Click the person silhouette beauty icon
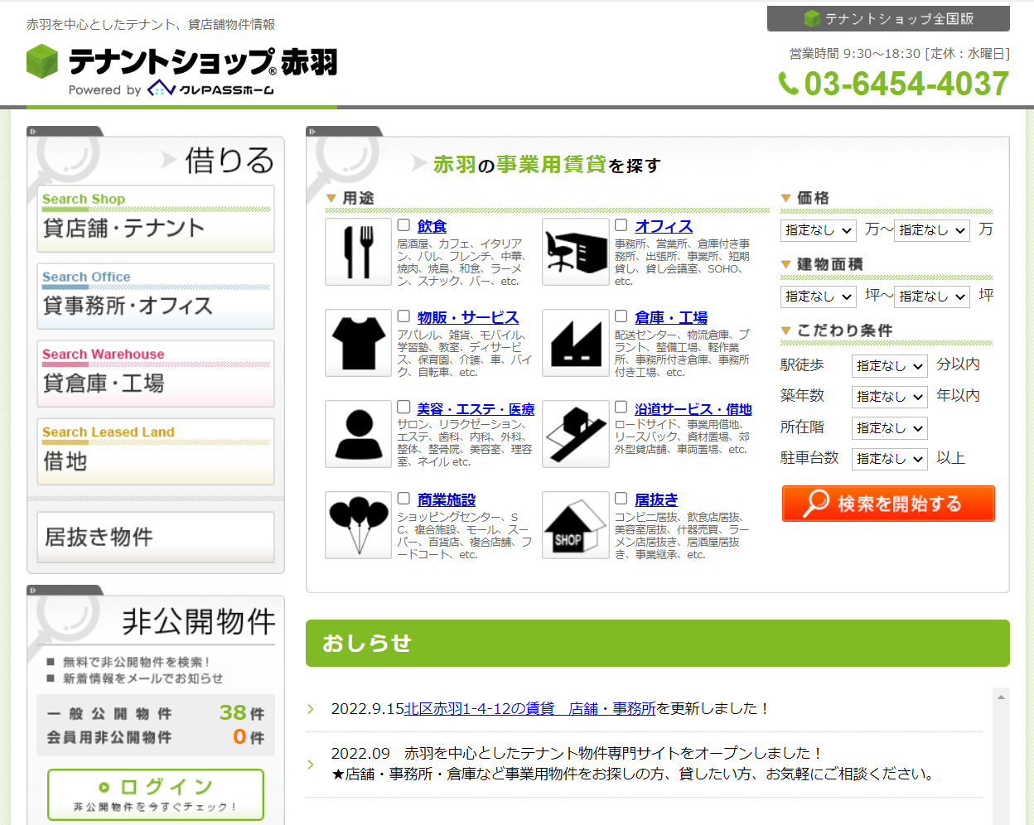Viewport: 1034px width, 825px height. click(358, 434)
